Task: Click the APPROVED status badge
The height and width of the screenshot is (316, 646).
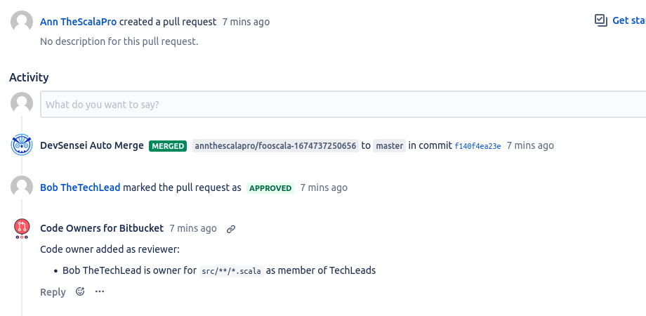Action: (270, 188)
